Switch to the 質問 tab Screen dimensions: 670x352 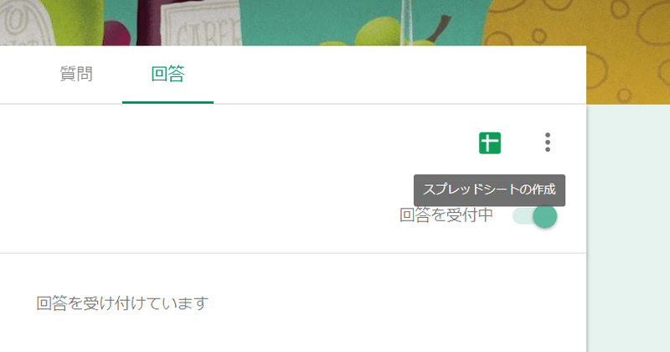click(x=76, y=74)
